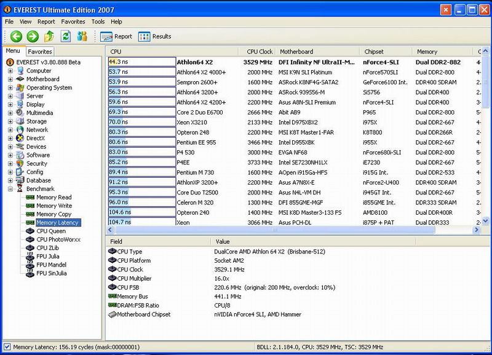Select Server in the tree
Screen dimensions: 492x355
pos(35,96)
